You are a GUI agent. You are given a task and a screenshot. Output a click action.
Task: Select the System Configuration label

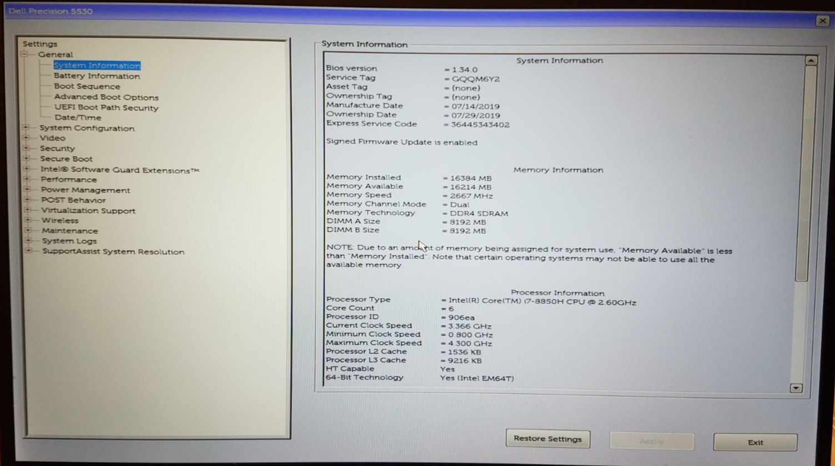click(87, 128)
